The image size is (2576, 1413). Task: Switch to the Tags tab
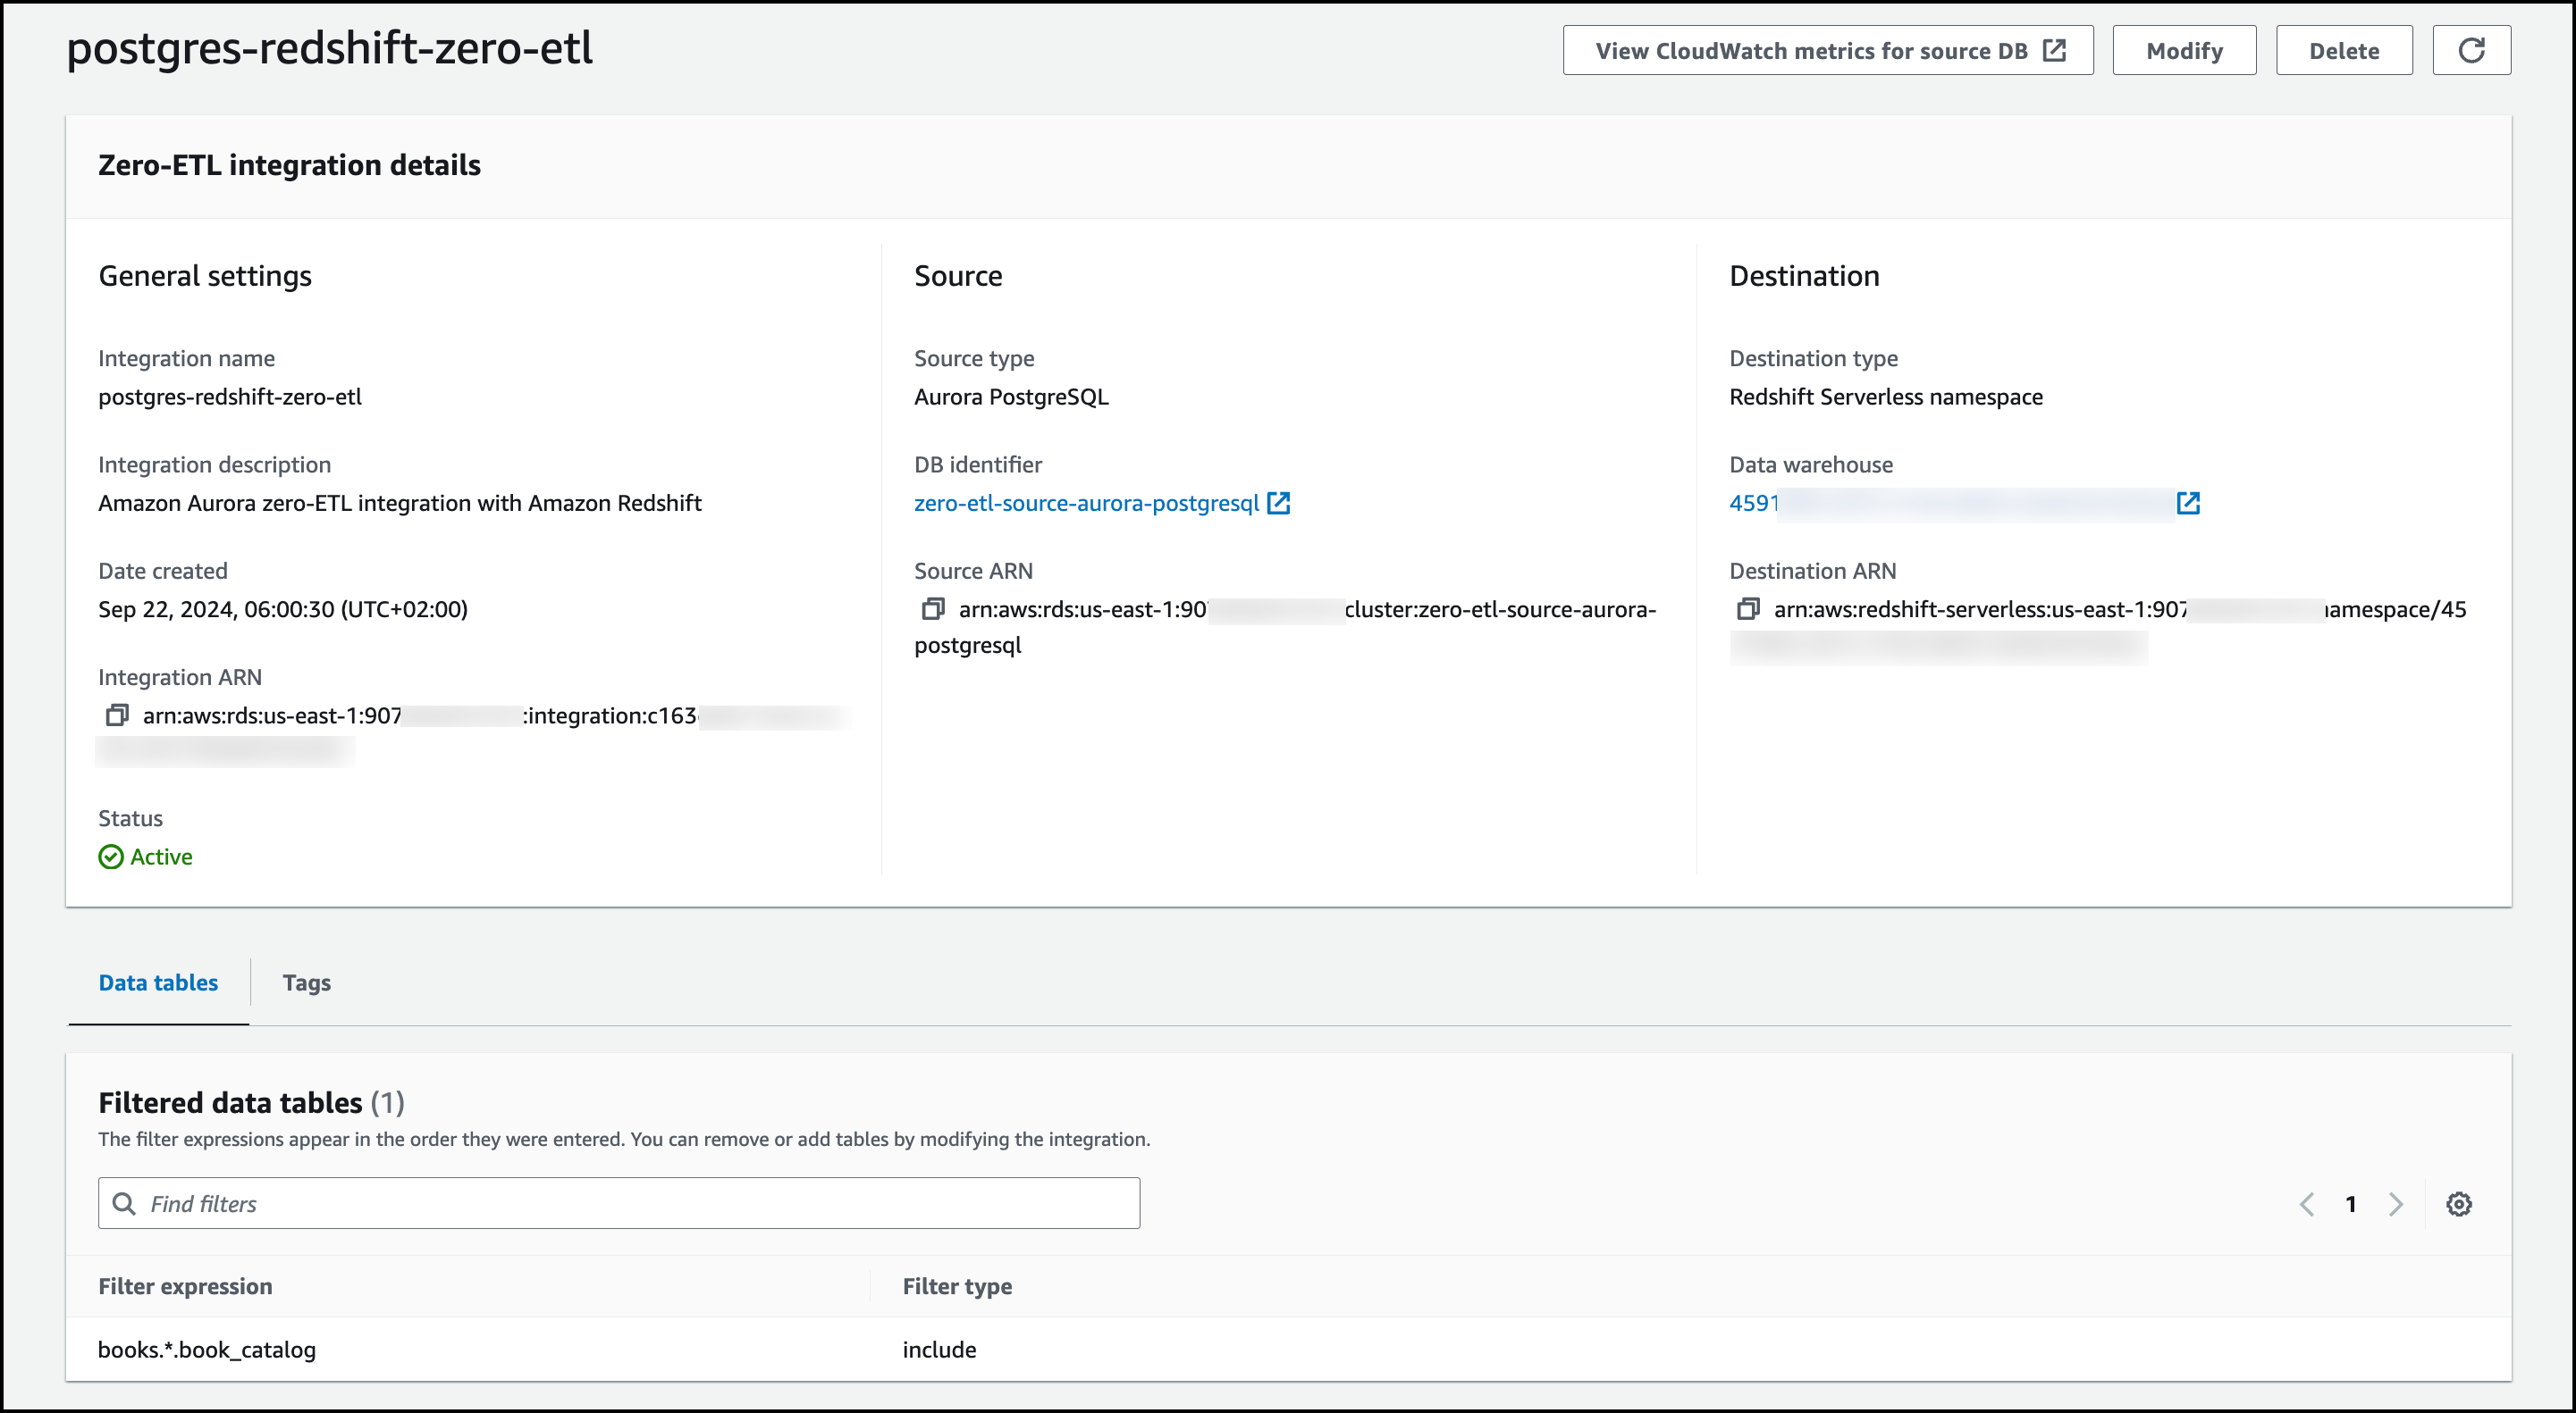(306, 982)
